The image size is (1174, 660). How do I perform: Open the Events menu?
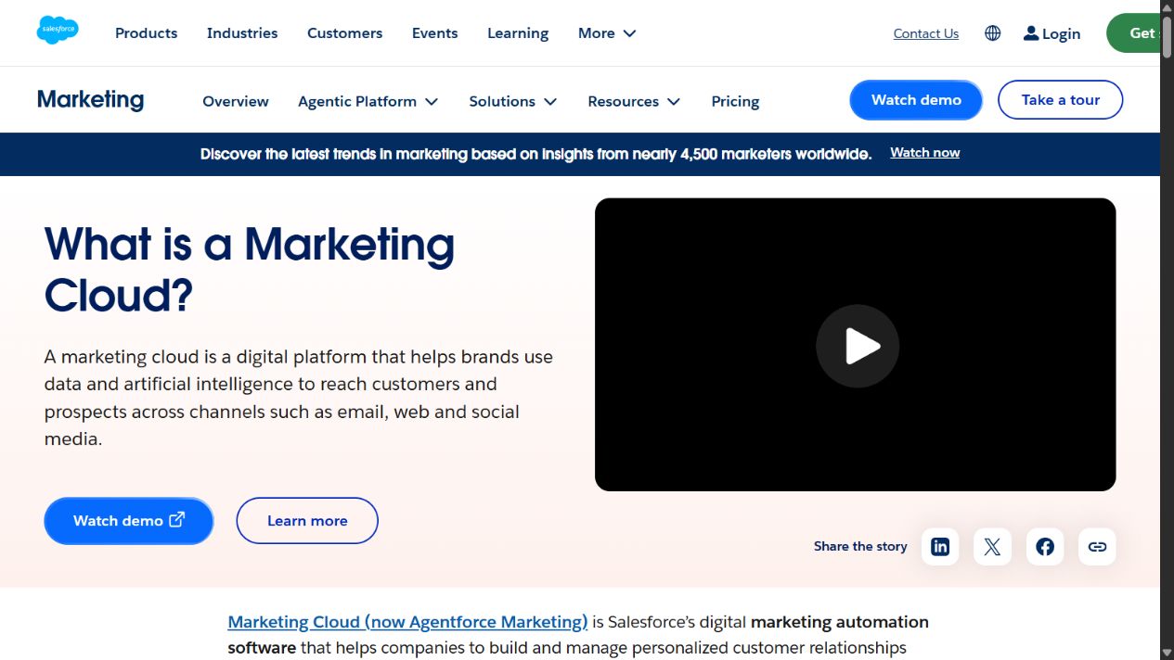(x=435, y=33)
